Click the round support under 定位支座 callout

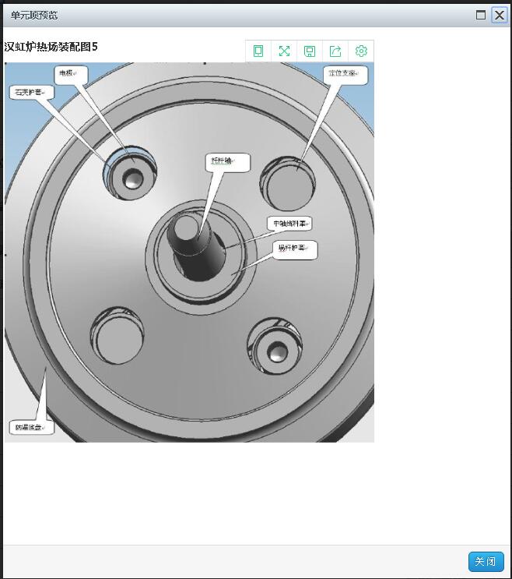[x=288, y=180]
